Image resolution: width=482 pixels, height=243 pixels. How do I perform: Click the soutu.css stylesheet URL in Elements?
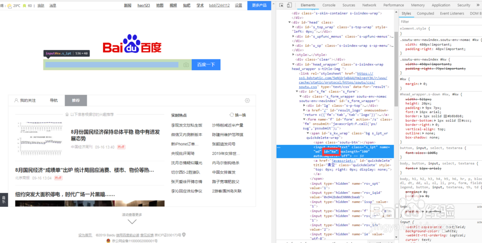point(343,80)
